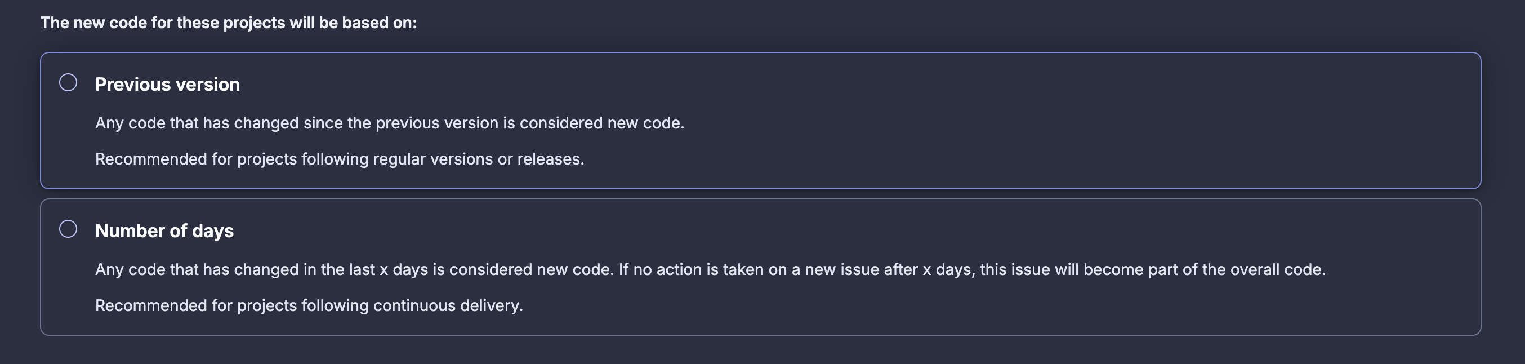
Task: Click the Number of days option title
Action: [x=164, y=231]
